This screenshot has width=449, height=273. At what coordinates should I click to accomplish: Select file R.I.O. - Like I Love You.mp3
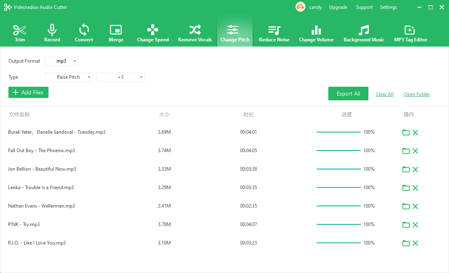tap(37, 243)
